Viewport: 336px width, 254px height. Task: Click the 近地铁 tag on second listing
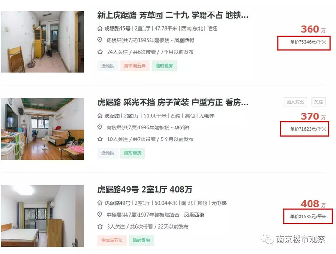[x=108, y=153]
